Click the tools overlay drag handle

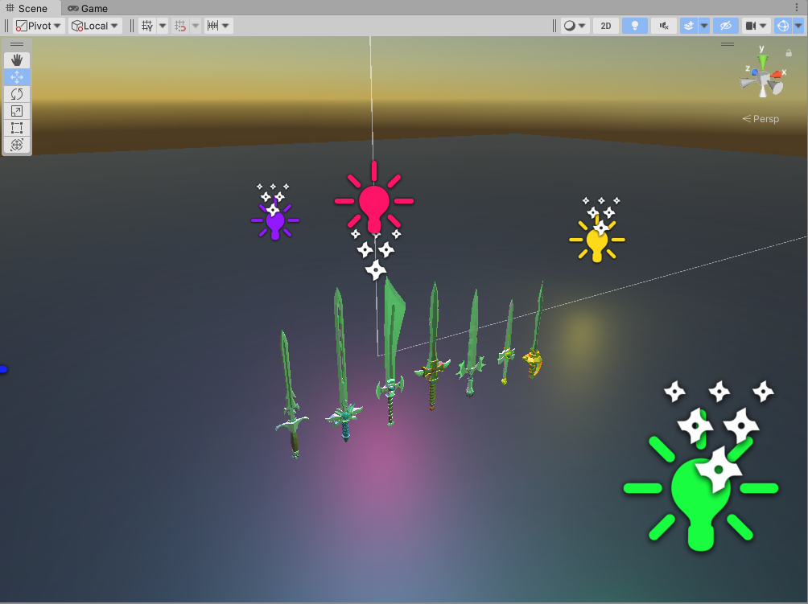pos(17,44)
